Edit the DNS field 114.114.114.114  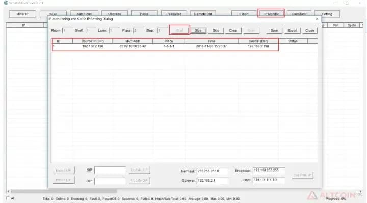pos(269,180)
